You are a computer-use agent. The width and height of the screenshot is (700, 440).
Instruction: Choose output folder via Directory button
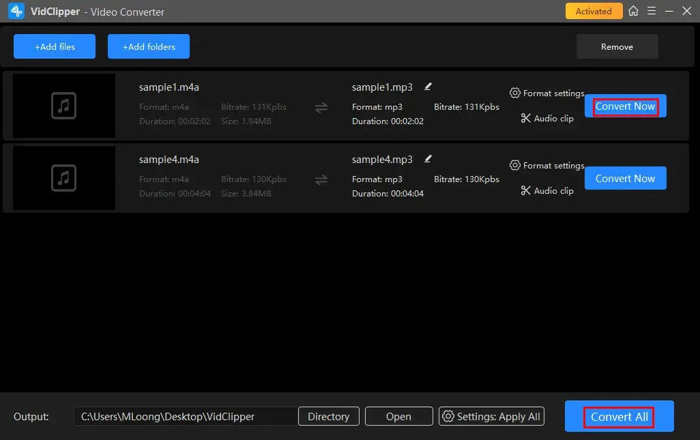328,416
